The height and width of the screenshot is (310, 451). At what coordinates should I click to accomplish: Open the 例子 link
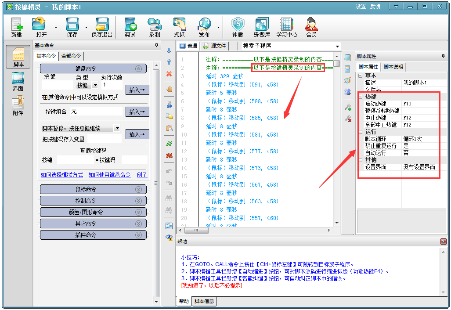pyautogui.click(x=142, y=175)
